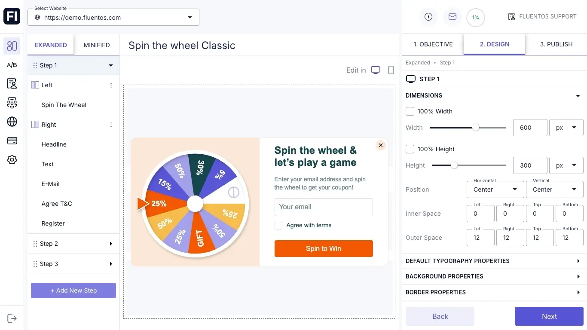Screen dimensions: 587x330
Task: Click the billing card icon
Action: click(12, 141)
